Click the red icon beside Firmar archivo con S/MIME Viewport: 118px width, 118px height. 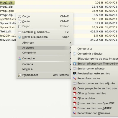point(75,108)
